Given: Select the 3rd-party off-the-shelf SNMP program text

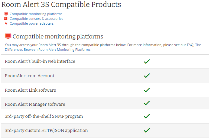Looking at the screenshot, I should coord(44,116).
